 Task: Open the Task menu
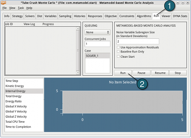point(21,8)
